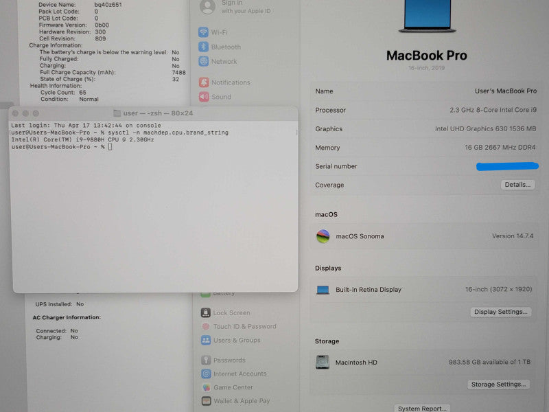Select Wi-Fi label in settings sidebar
The image size is (549, 412).
pos(219,32)
